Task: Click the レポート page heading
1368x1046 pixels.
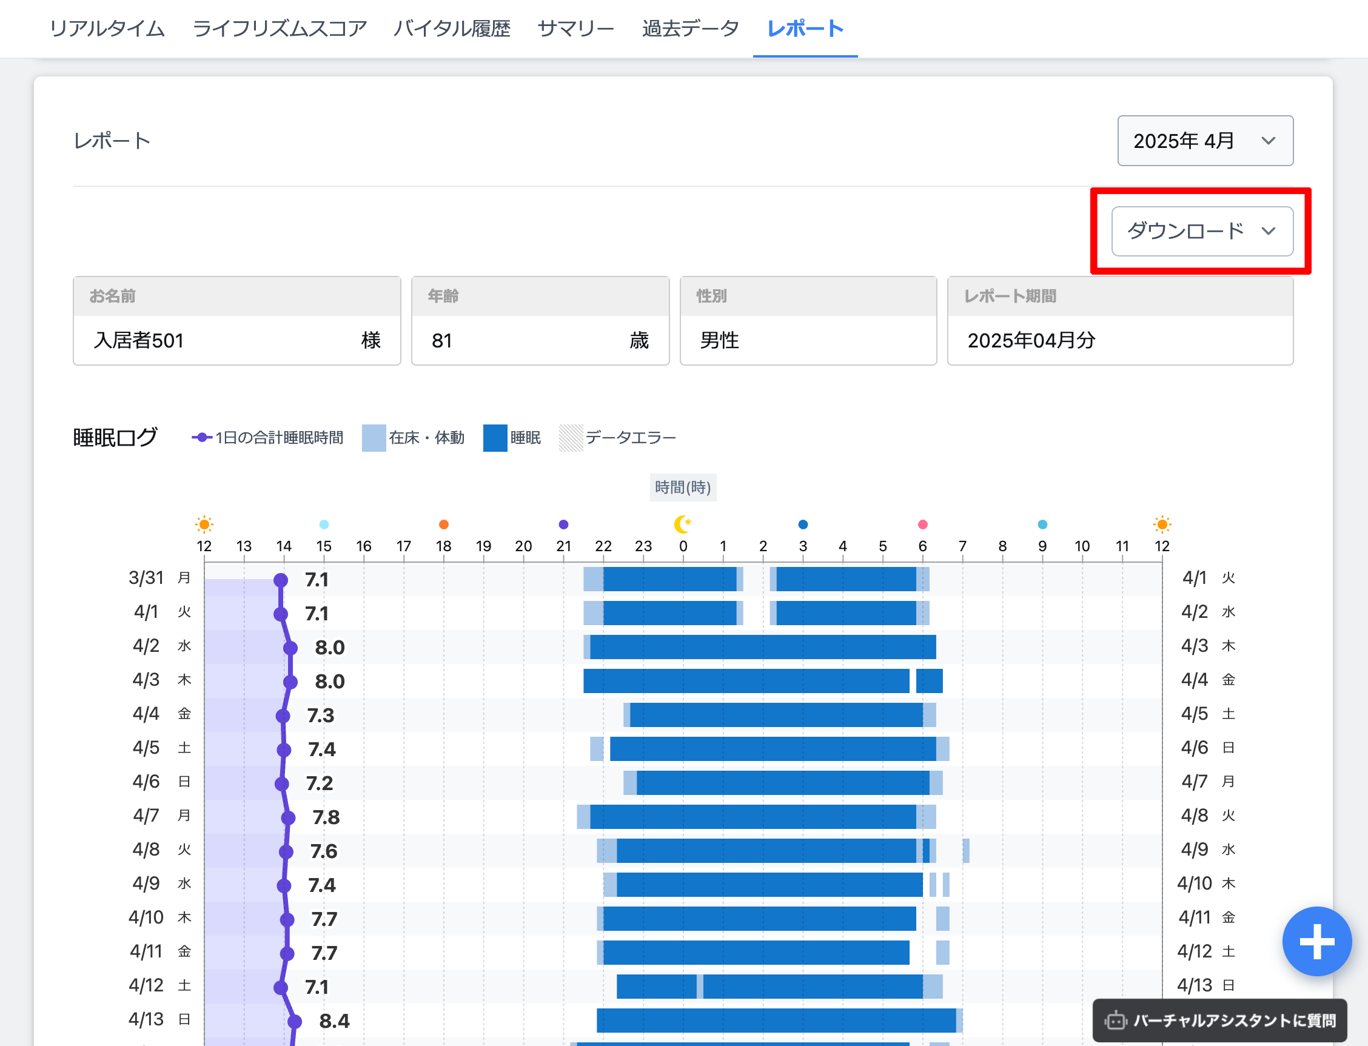Action: pos(112,141)
